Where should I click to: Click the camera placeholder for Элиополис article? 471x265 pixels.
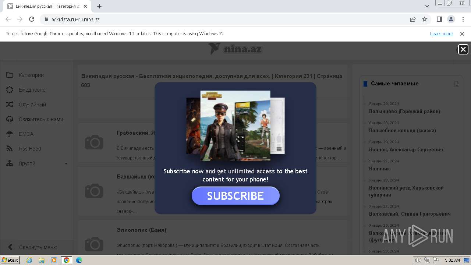(94, 244)
